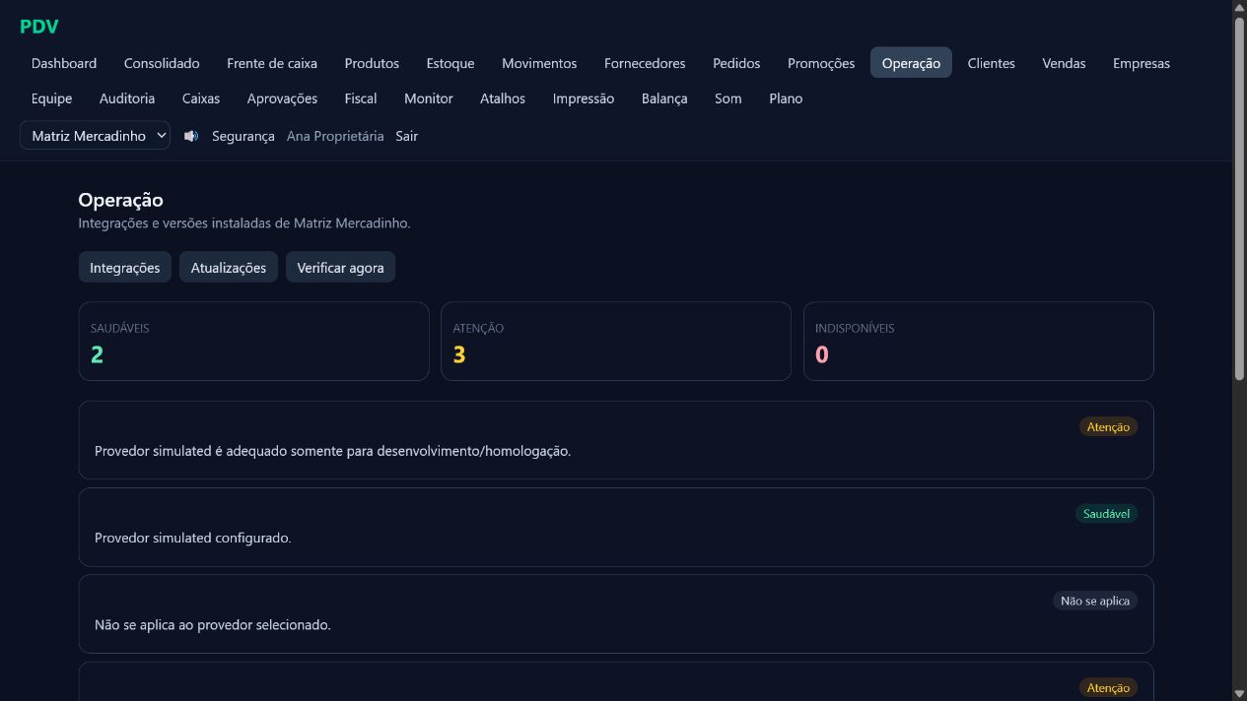Toggle the speaker sound icon
The width and height of the screenshot is (1247, 701).
point(191,136)
